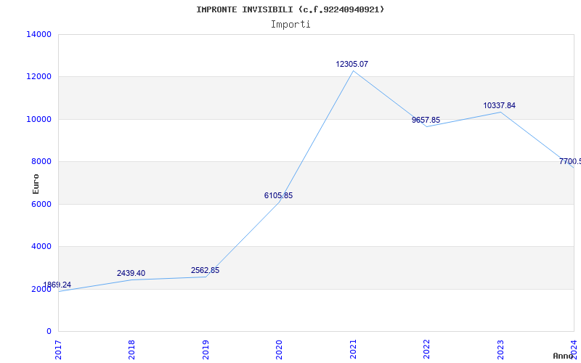The height and width of the screenshot is (363, 581).
Task: Click data label 2439.40
Action: click(131, 274)
